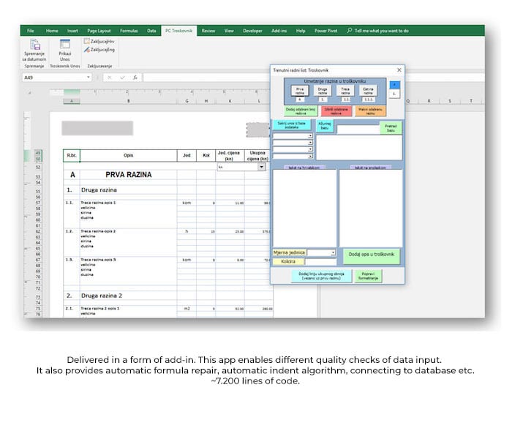The height and width of the screenshot is (431, 512).
Task: Select row header 52
Action: 38,168
